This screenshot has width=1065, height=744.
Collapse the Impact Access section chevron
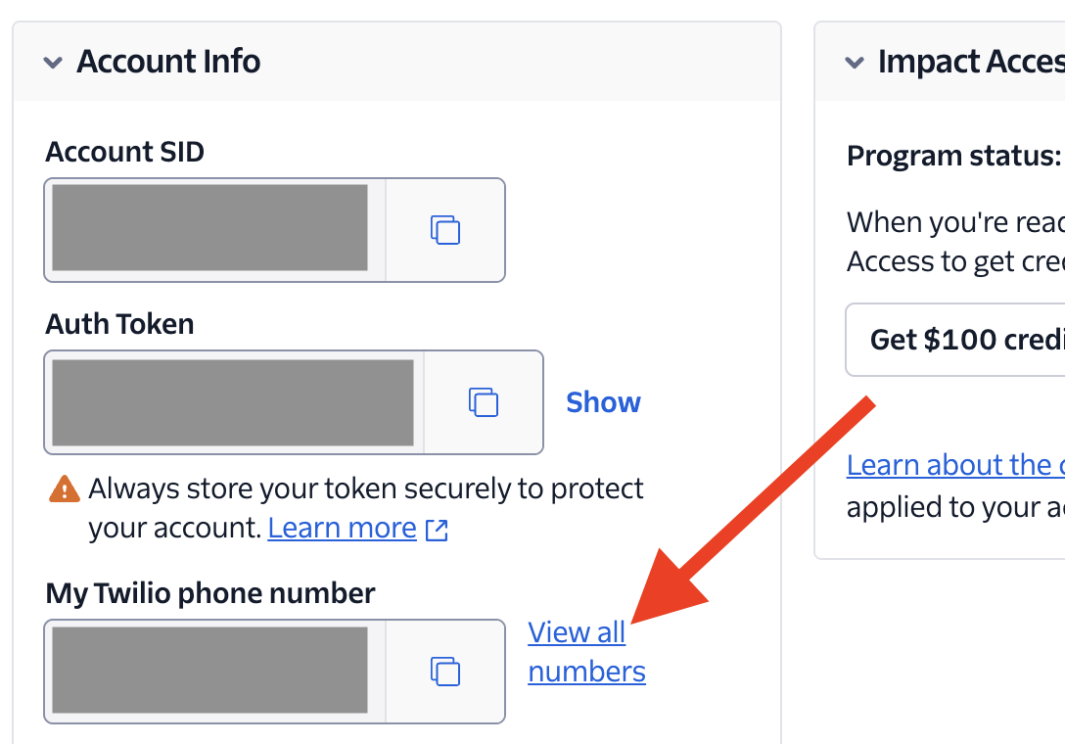coord(855,63)
